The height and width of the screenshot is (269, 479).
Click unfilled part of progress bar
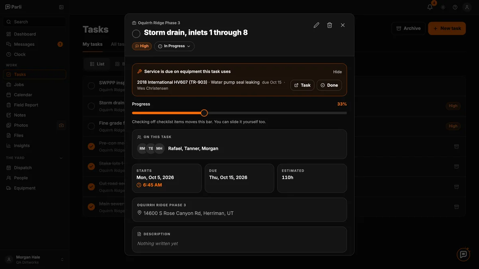(277, 113)
